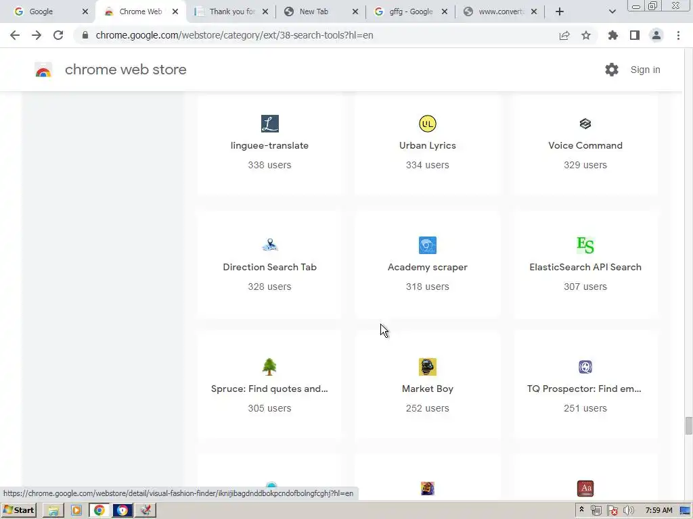This screenshot has height=519, width=693.
Task: Open the system tray volume icon
Action: [629, 511]
